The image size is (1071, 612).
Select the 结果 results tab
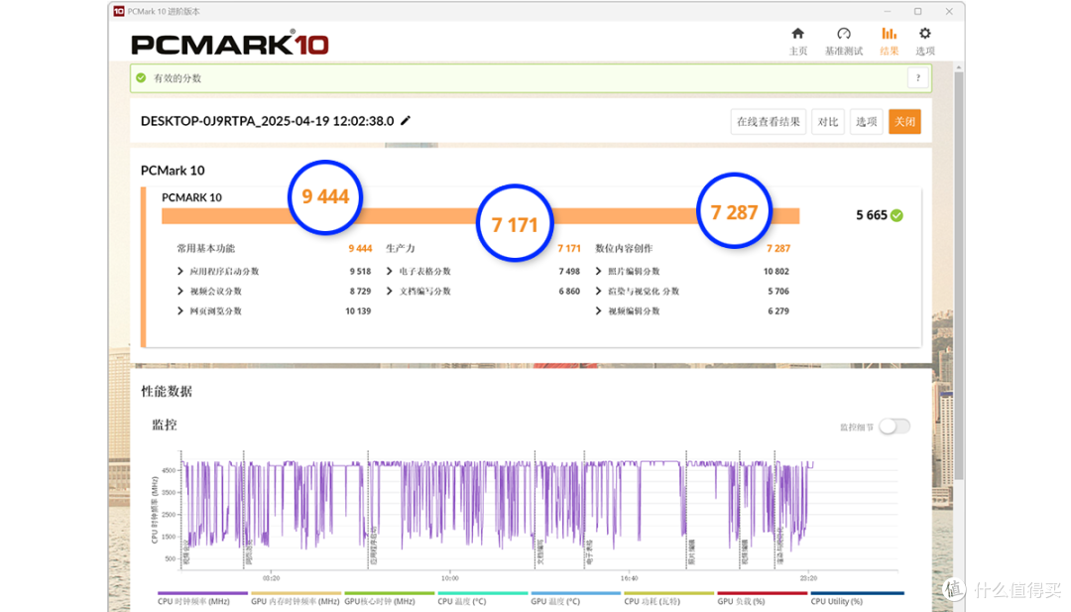pos(889,41)
